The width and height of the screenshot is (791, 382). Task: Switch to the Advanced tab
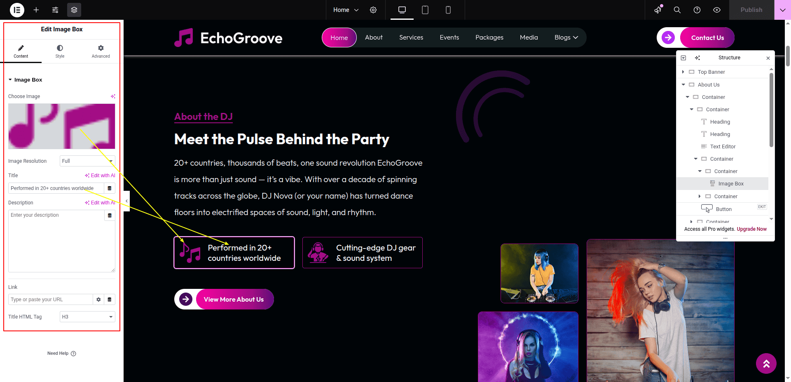point(101,52)
